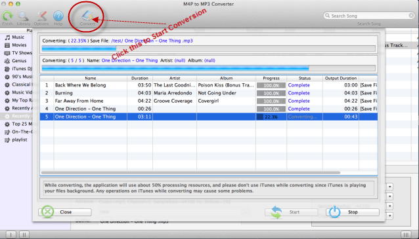Open the second dropdown arrow in the background settings
The width and height of the screenshot is (419, 239).
point(389,196)
